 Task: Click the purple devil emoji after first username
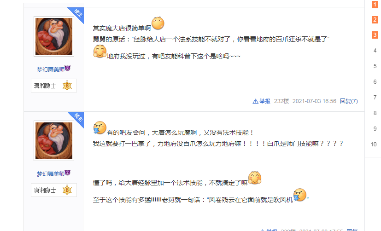click(68, 69)
